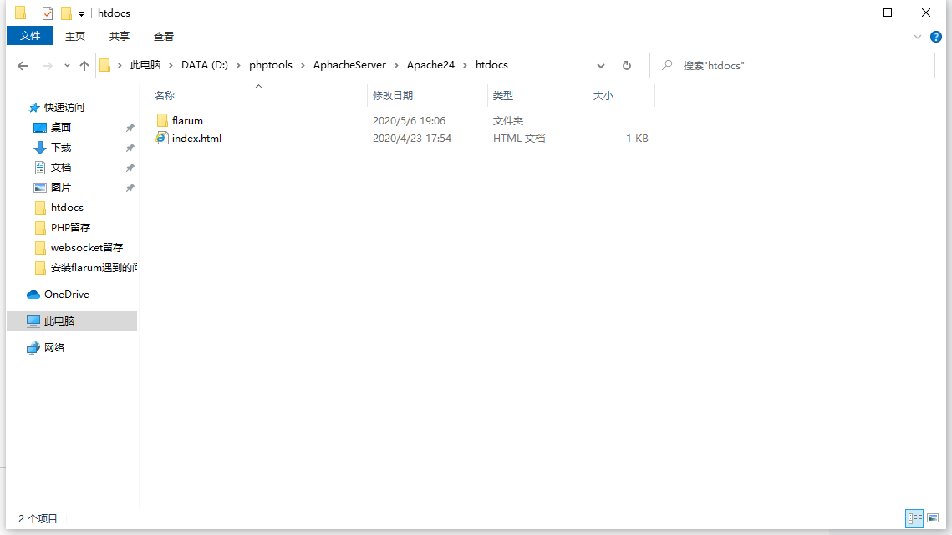Screen dimensions: 952x535
Task: Enable details view using status bar icon
Action: tap(914, 518)
